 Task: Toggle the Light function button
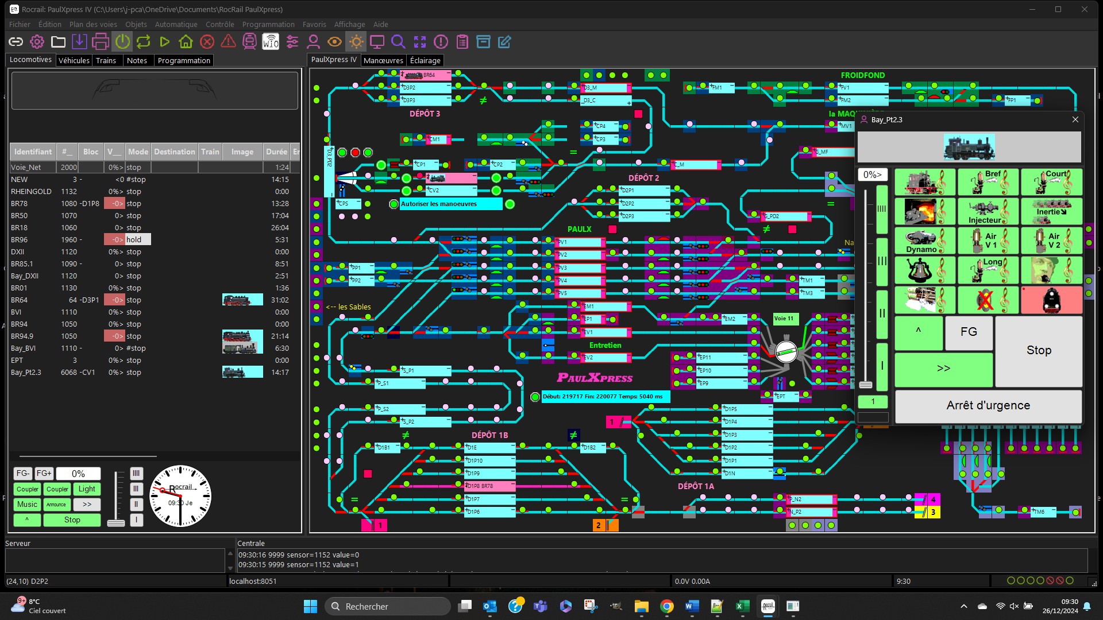click(87, 489)
